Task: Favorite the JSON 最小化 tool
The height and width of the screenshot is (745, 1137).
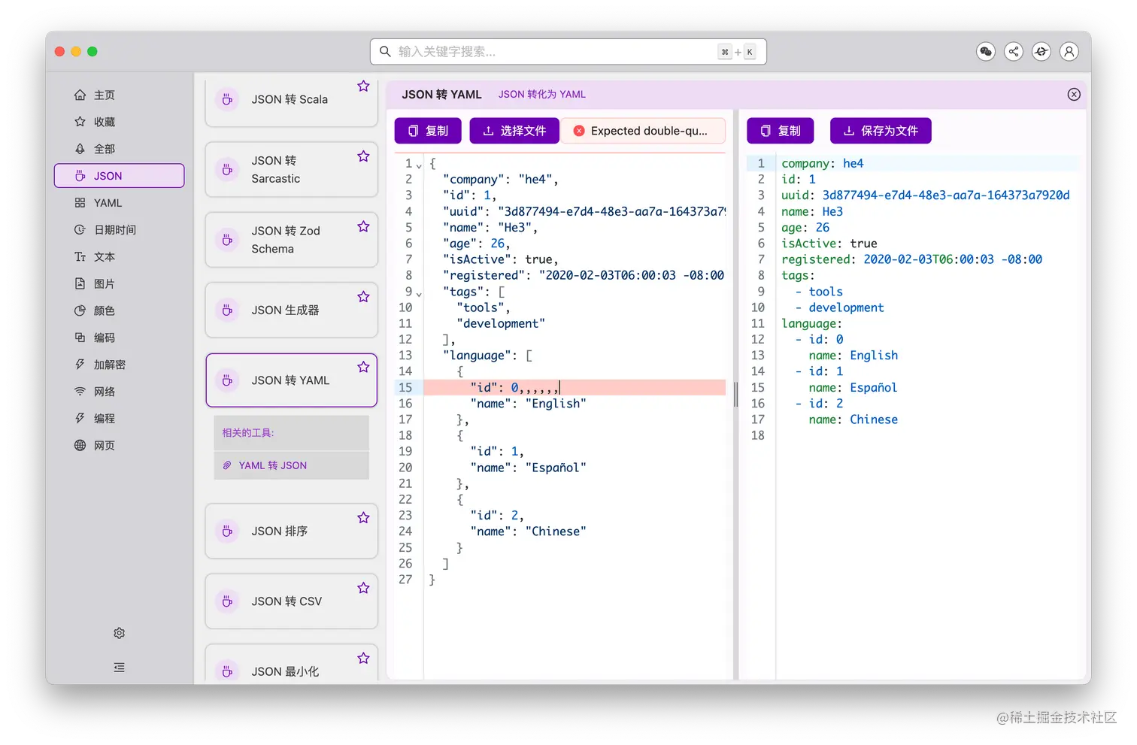Action: coord(363,658)
